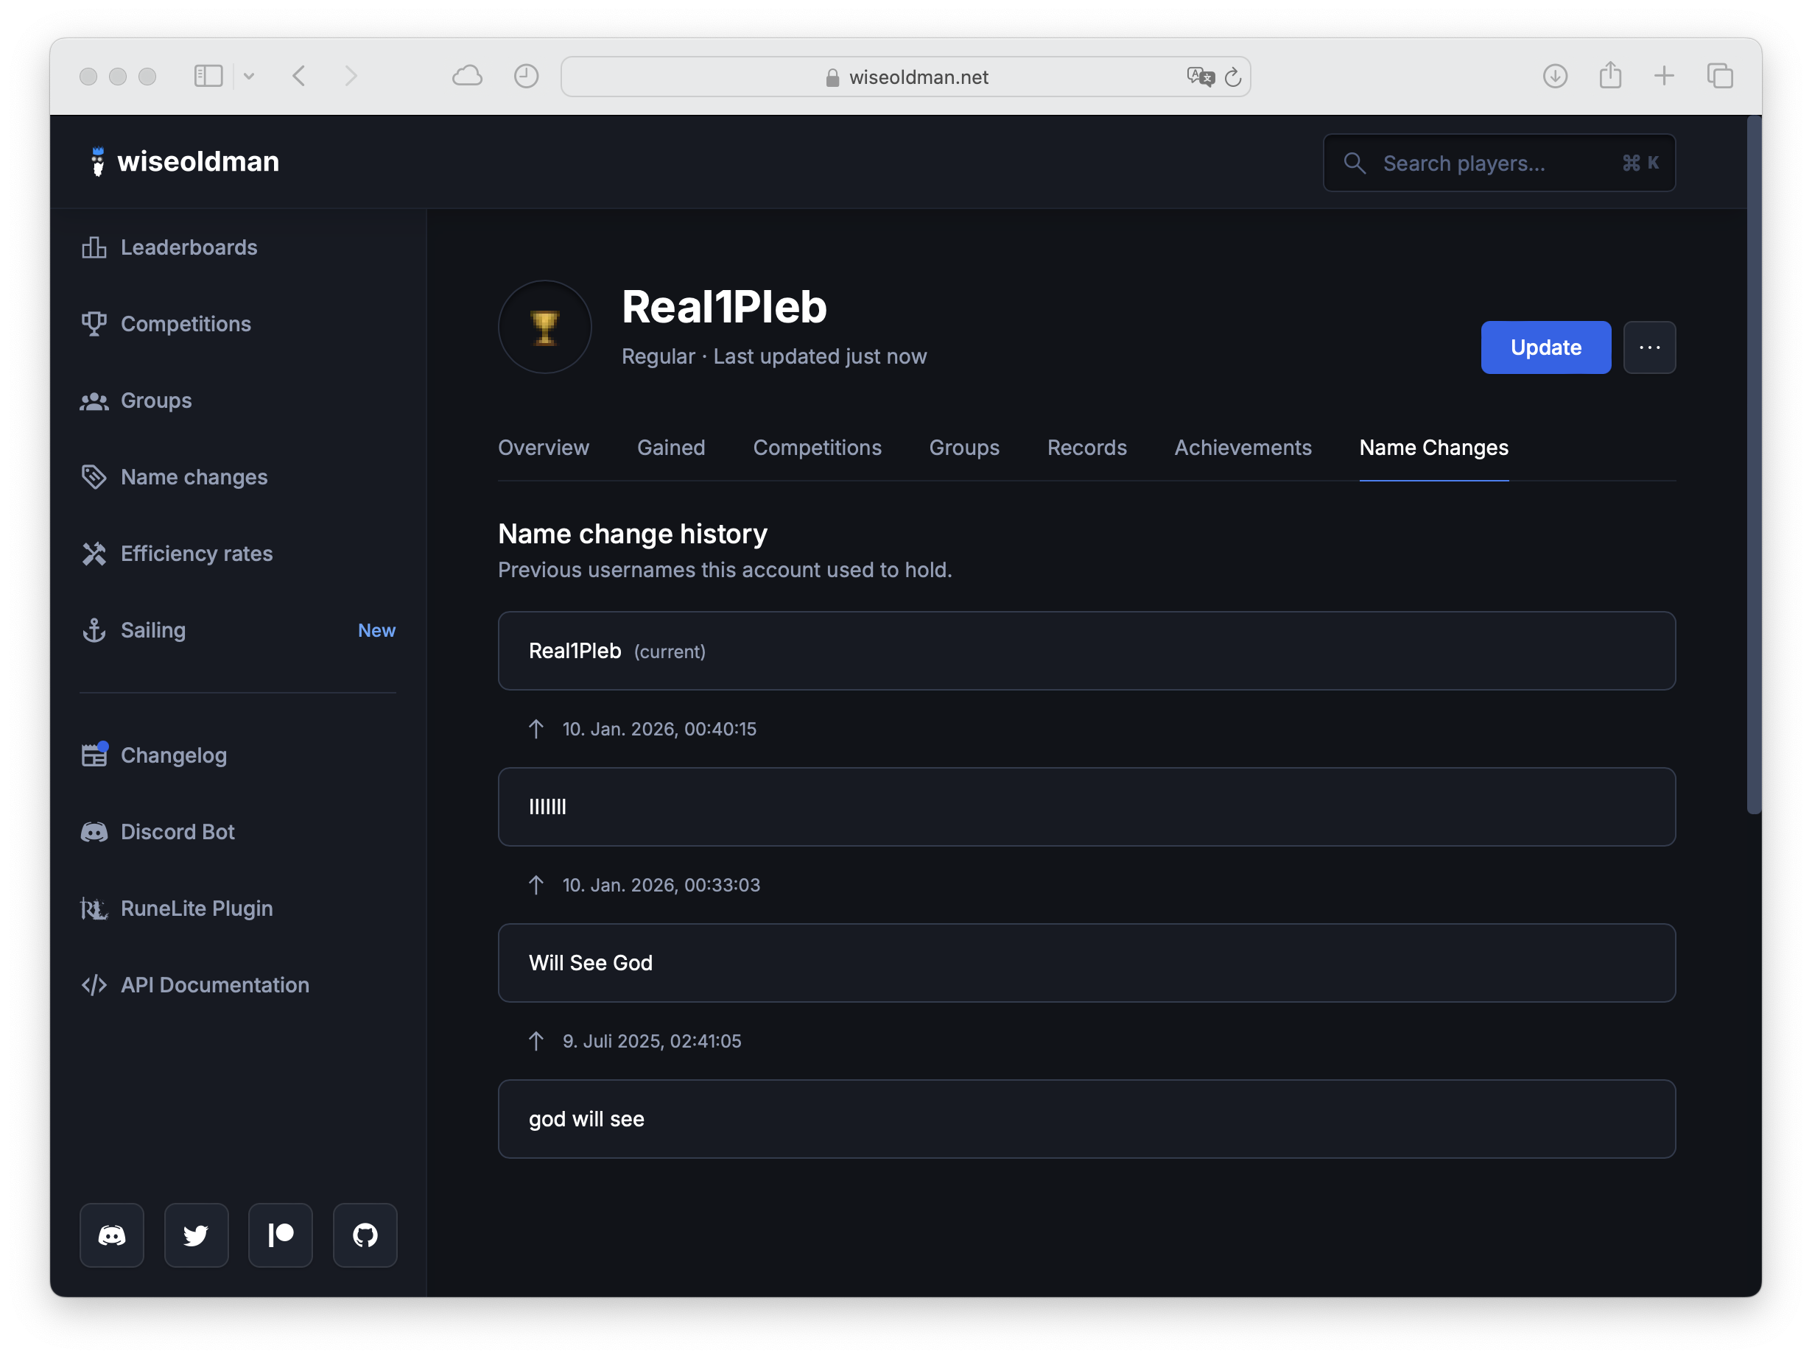Toggle the Safari sidebar button
The width and height of the screenshot is (1812, 1359).
pyautogui.click(x=208, y=76)
